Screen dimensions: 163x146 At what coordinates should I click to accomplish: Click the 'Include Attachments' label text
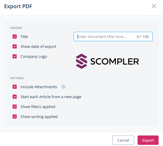(x=39, y=87)
